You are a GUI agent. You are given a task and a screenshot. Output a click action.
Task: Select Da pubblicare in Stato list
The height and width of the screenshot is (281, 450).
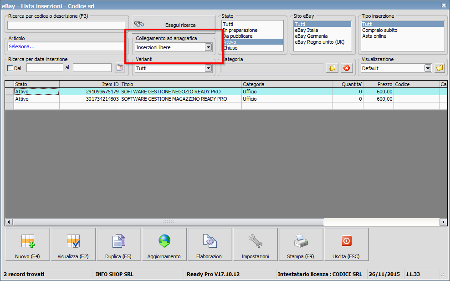point(252,36)
